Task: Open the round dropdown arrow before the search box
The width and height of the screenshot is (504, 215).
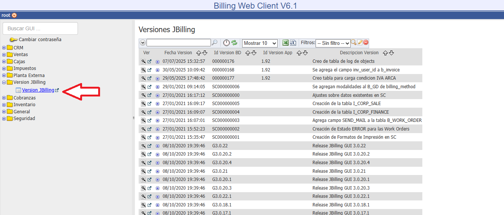Action: click(143, 43)
